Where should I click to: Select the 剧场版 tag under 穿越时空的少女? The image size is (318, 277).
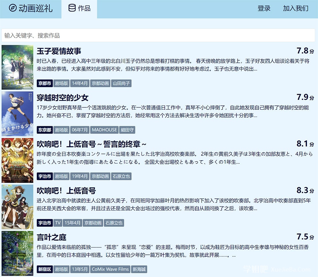(x=61, y=130)
